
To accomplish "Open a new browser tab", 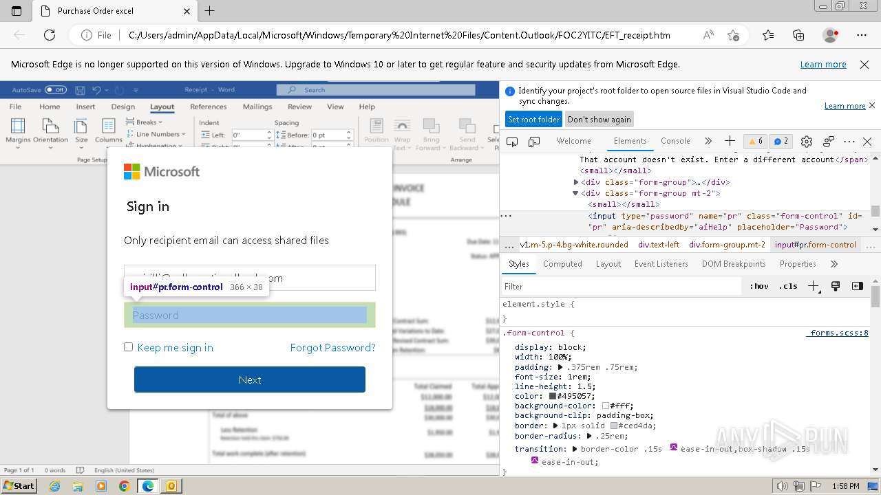I will point(210,11).
